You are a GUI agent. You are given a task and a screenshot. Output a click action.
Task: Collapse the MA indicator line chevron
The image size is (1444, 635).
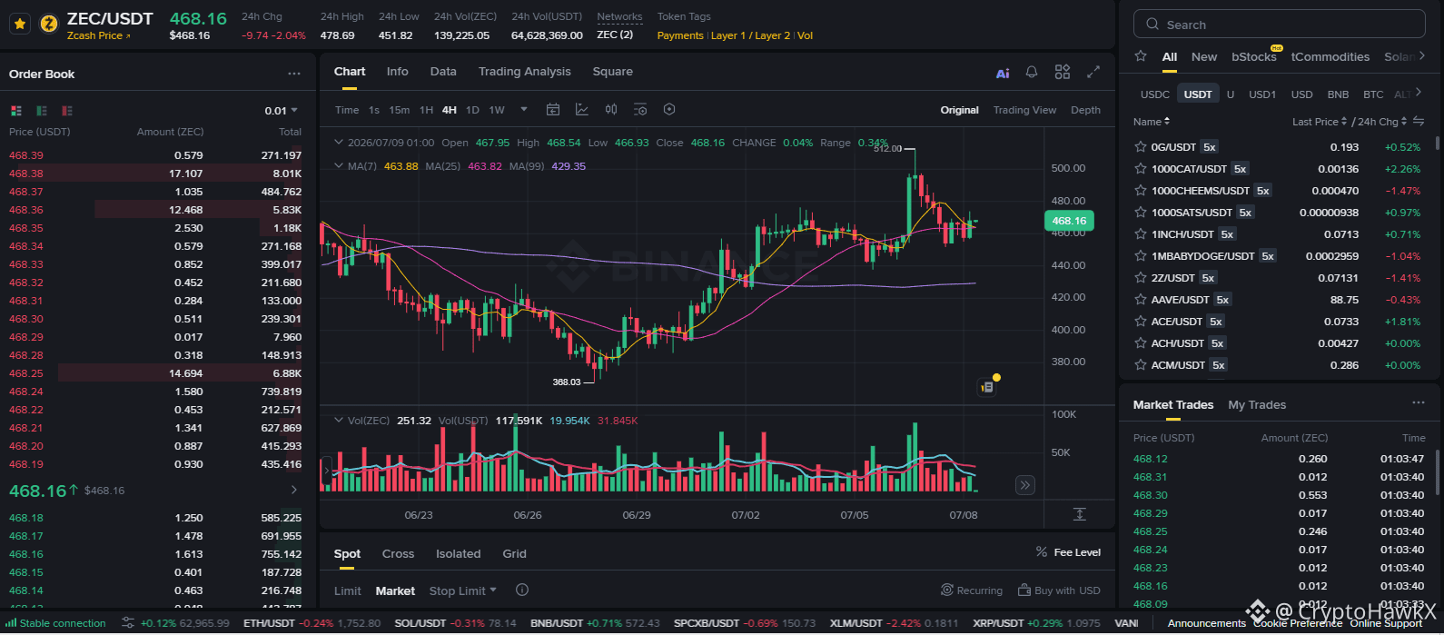[x=339, y=166]
